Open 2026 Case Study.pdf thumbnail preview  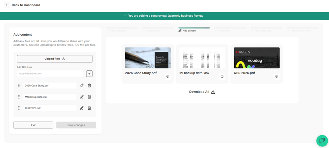148,58
